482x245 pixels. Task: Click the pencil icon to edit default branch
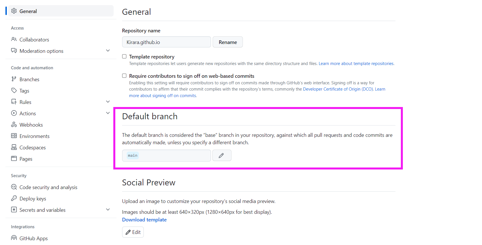pos(221,155)
